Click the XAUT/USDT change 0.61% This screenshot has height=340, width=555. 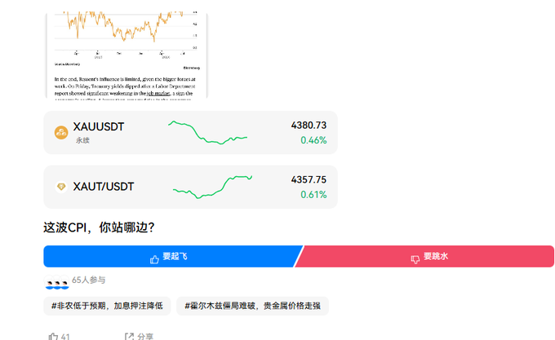click(313, 195)
